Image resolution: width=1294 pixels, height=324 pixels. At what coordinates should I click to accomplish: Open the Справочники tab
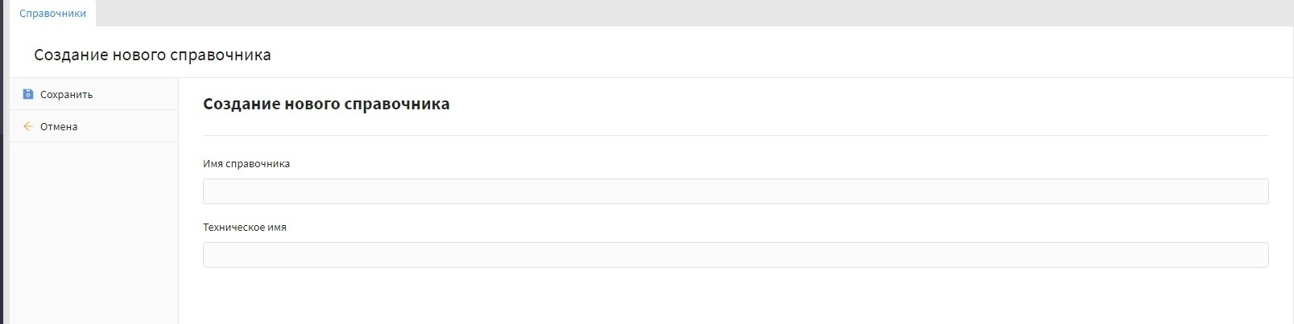click(x=52, y=14)
